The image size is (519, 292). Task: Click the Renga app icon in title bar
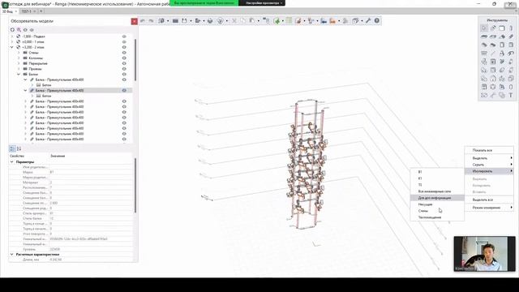[5, 5]
